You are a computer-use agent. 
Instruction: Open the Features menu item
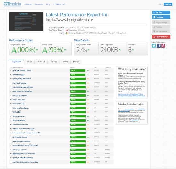tap(28, 4)
